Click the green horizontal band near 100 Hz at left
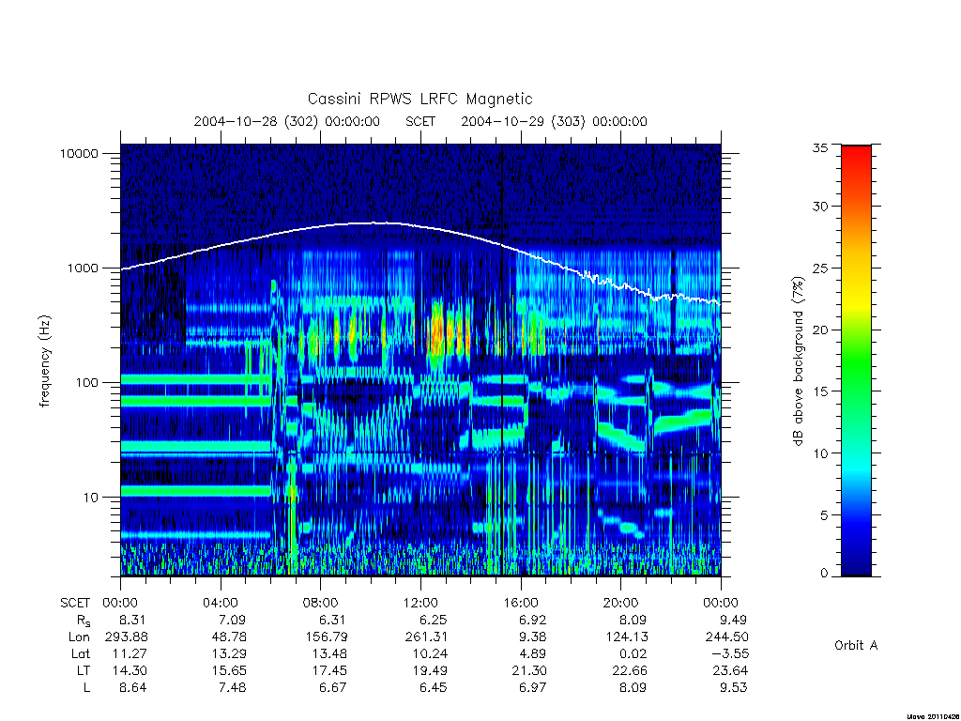 coord(195,379)
